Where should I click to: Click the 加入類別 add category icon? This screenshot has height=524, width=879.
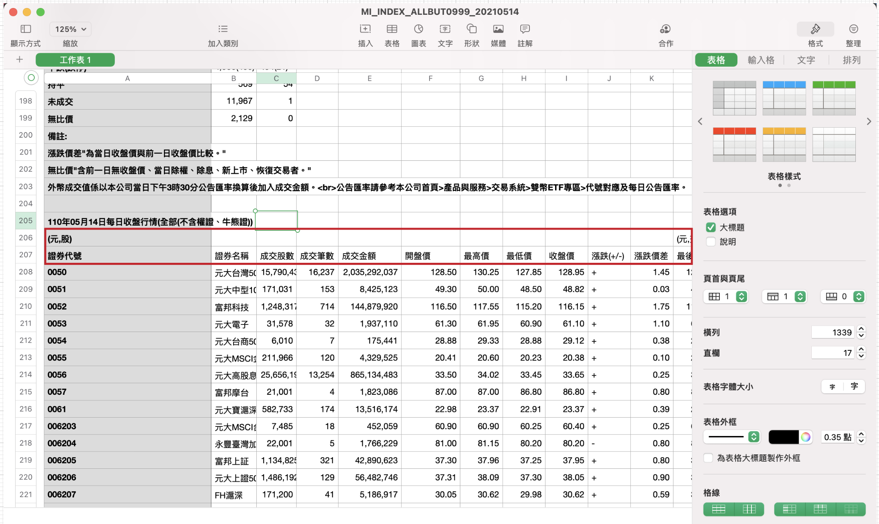point(223,29)
